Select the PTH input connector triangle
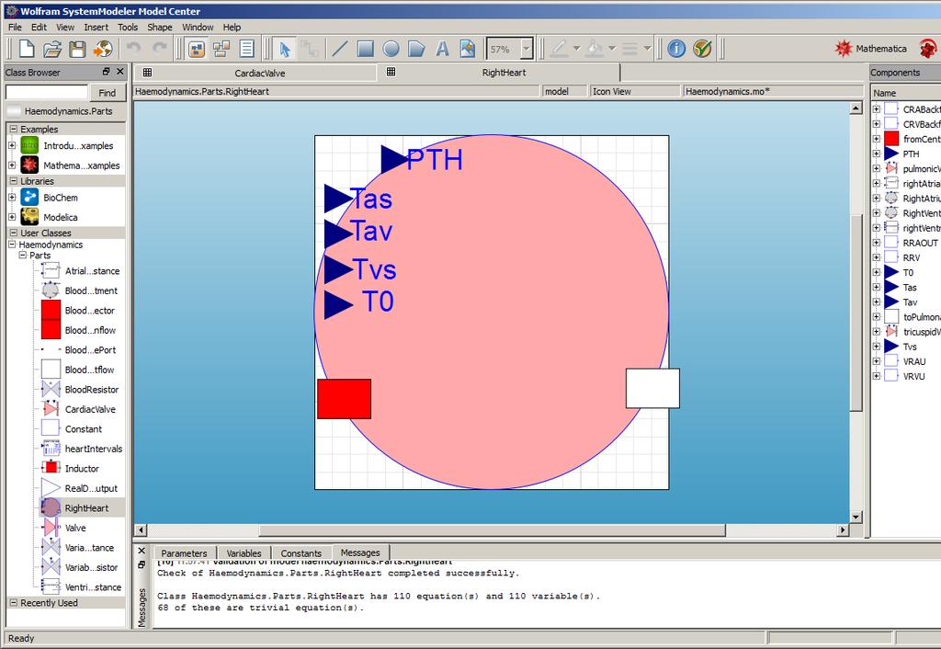The height and width of the screenshot is (649, 941). point(393,159)
